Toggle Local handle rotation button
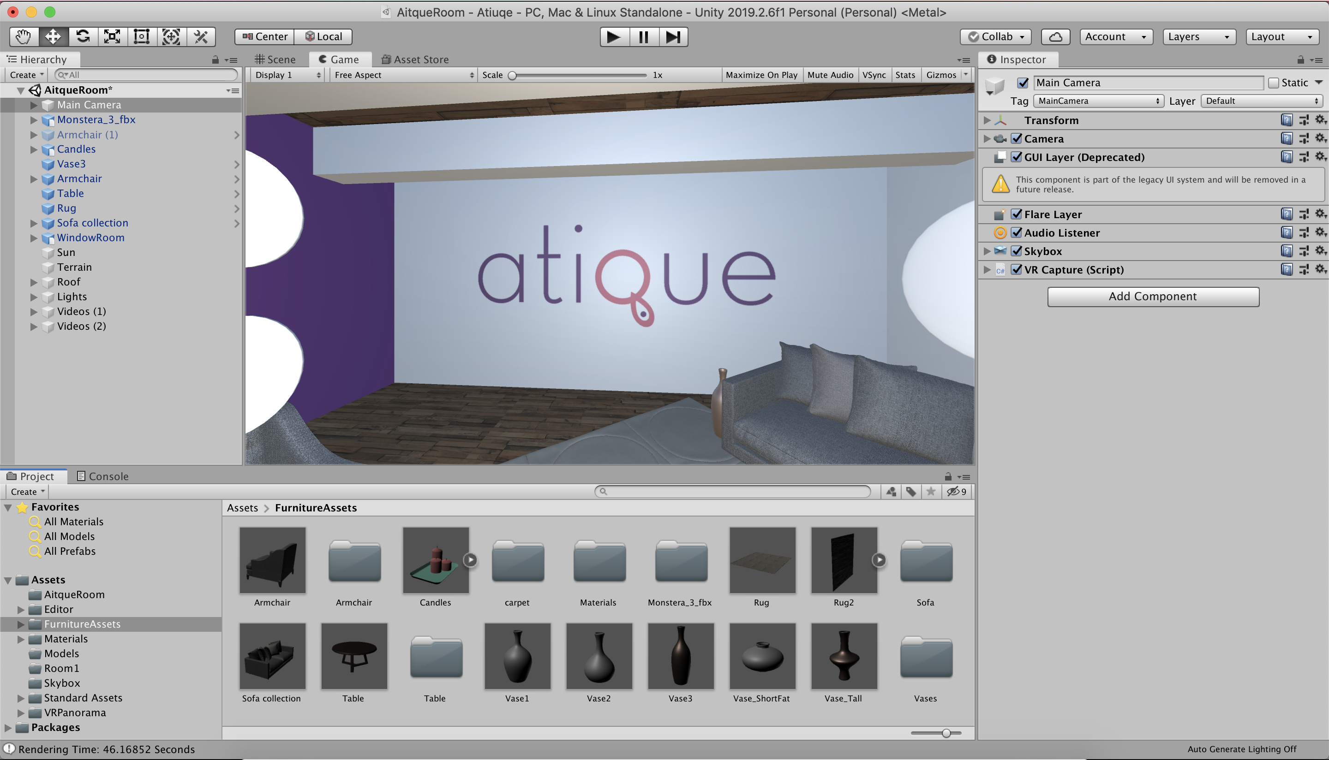This screenshot has height=760, width=1329. pyautogui.click(x=323, y=36)
